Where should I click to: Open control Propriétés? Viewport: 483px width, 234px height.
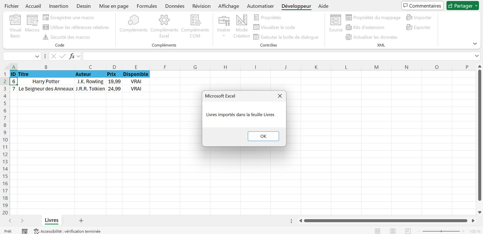[267, 18]
